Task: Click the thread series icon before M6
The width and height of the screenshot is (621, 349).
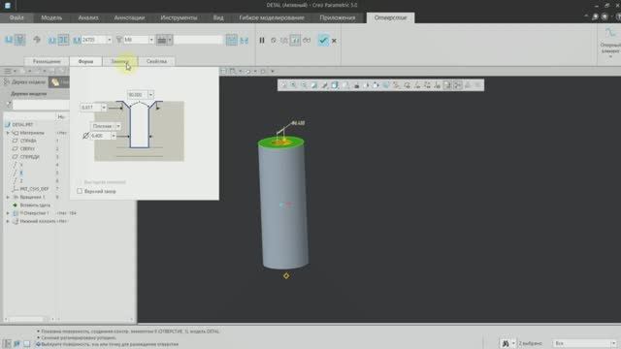Action: click(118, 40)
